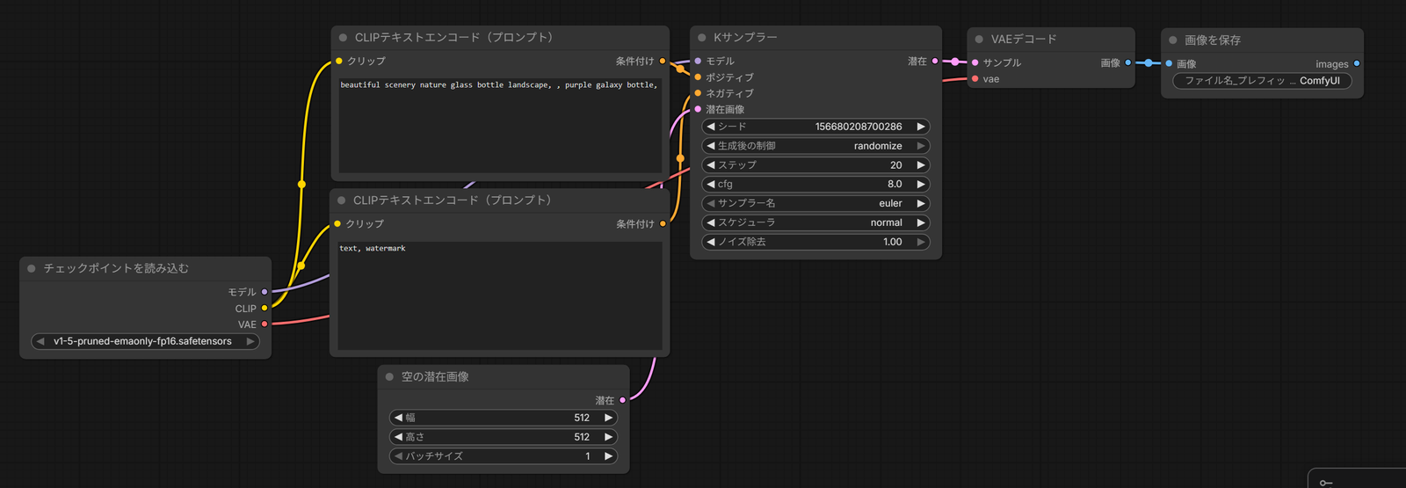Screen dimensions: 1406x488
Task: Increase the シード value with right arrow
Action: pos(921,127)
